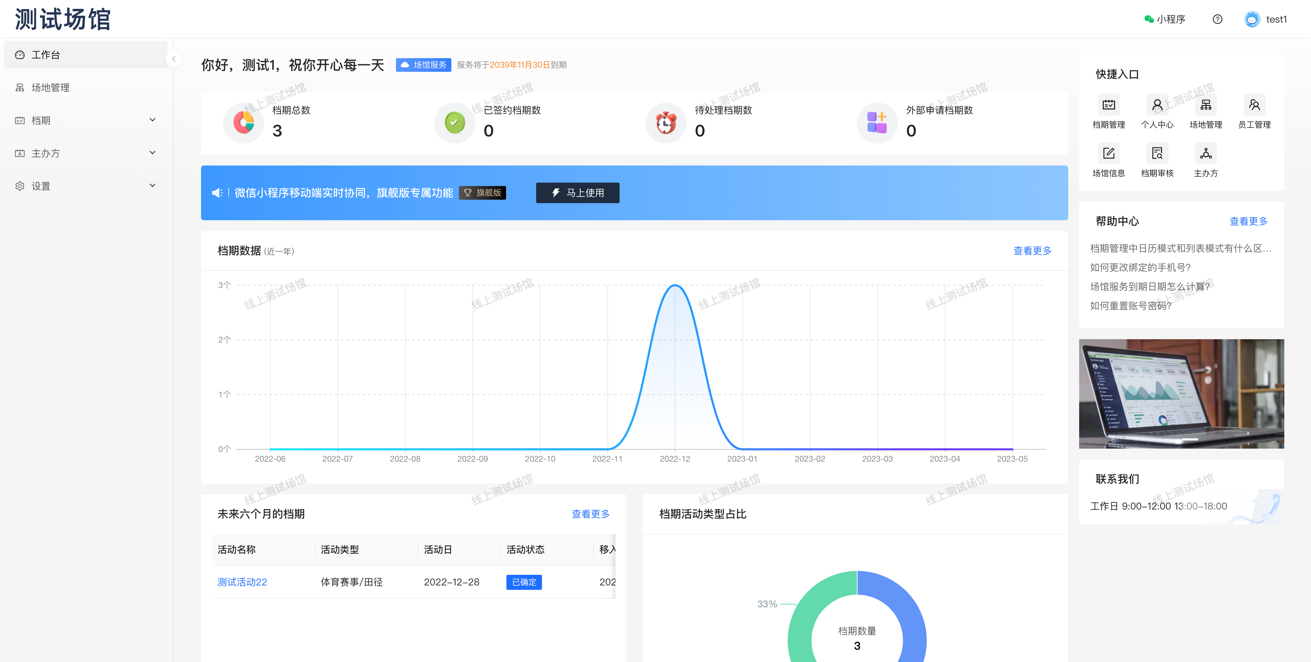The image size is (1311, 662).
Task: Click the 33% donut chart label
Action: pos(767,604)
